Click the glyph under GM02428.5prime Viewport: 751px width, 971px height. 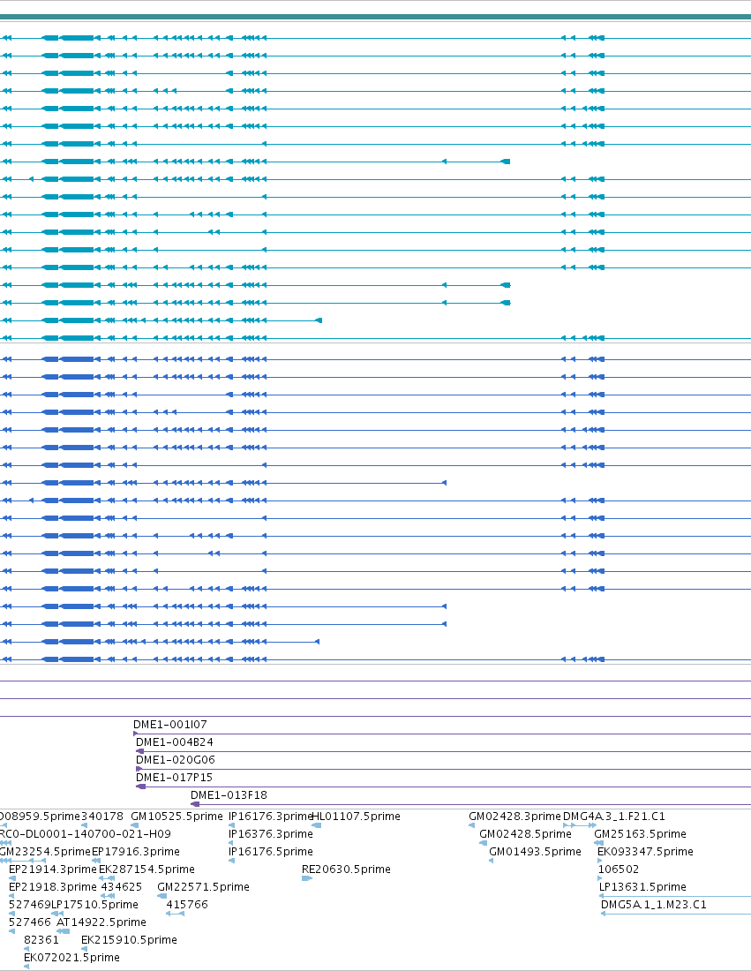483,843
